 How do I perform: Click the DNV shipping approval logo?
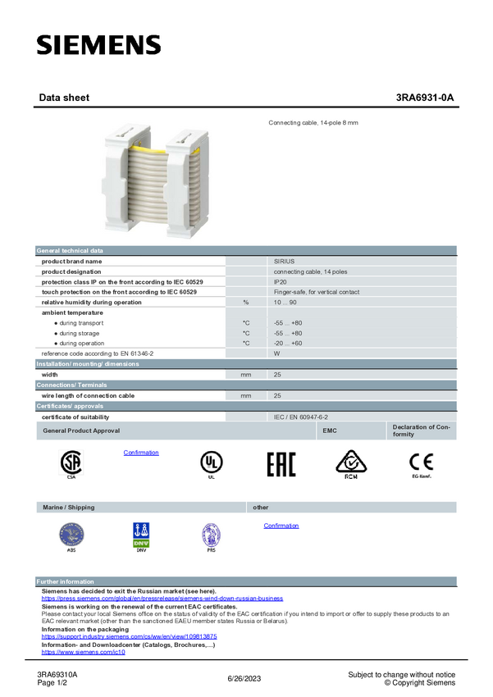[141, 536]
